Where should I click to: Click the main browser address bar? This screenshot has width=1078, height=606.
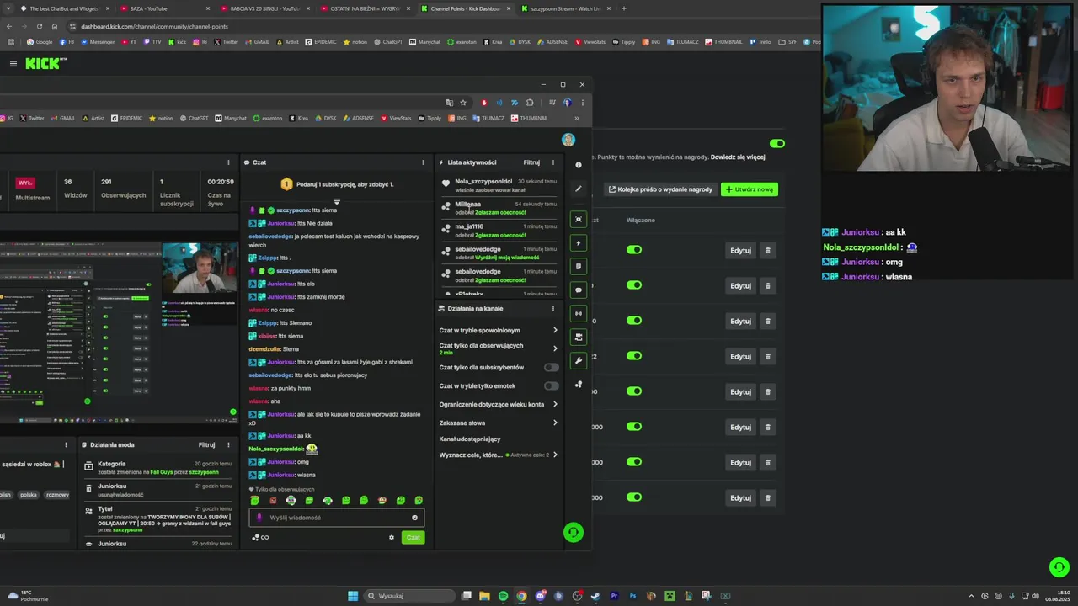[x=421, y=26]
